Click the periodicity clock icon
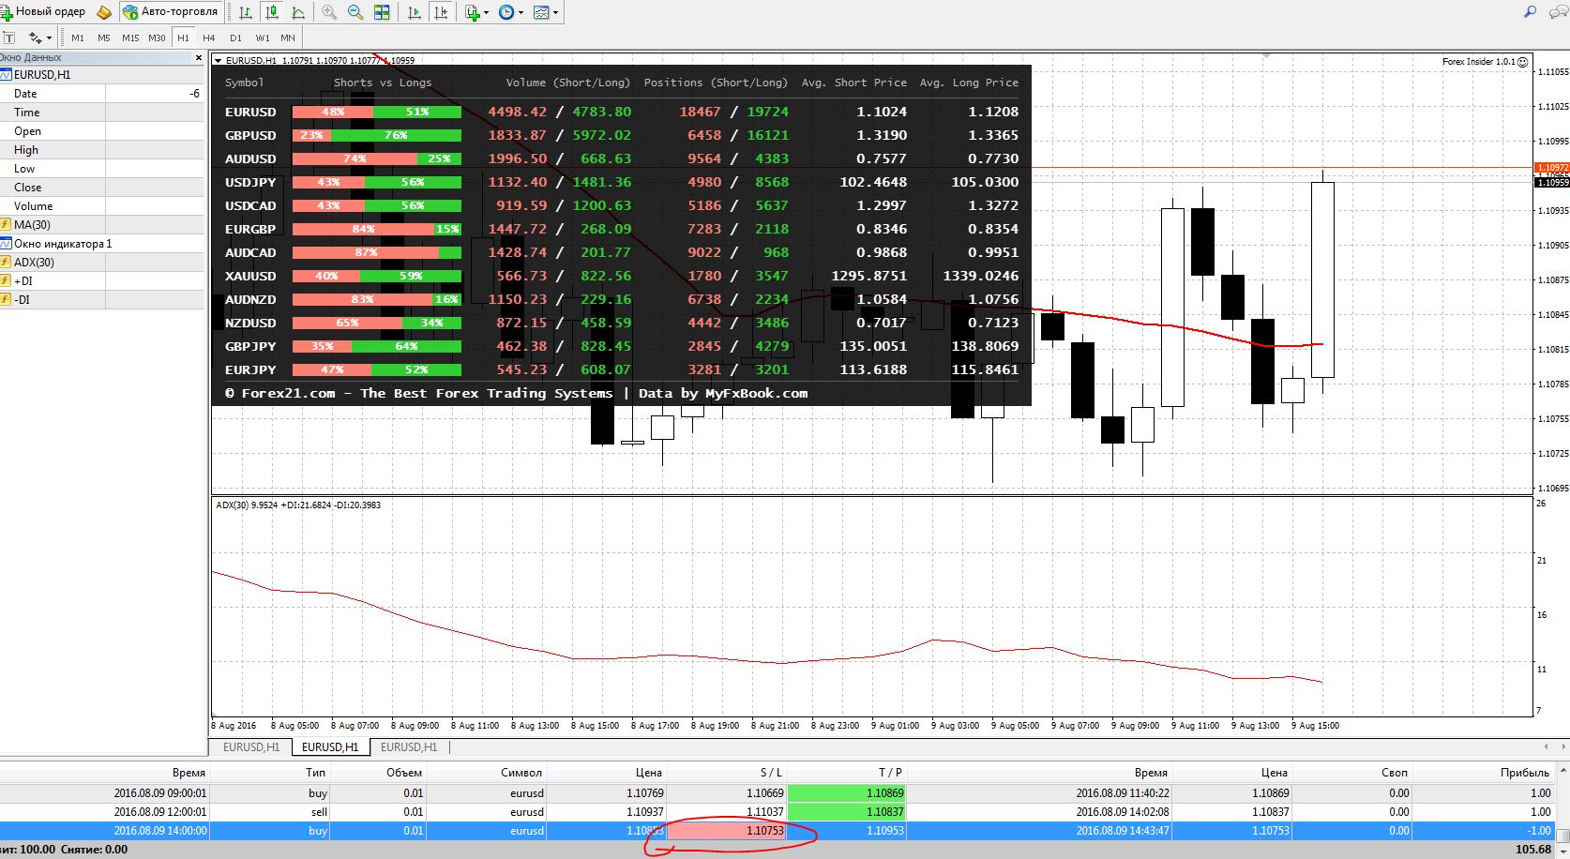The width and height of the screenshot is (1570, 859). click(x=506, y=12)
